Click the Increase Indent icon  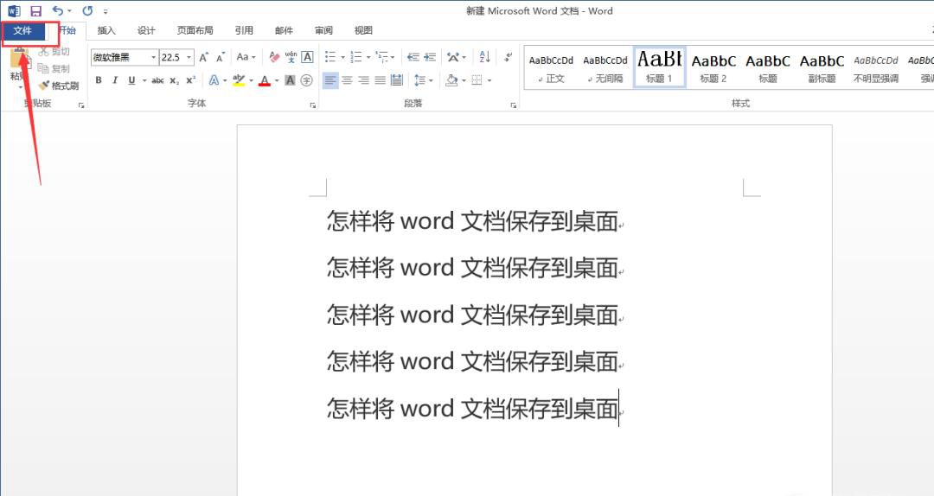[430, 57]
